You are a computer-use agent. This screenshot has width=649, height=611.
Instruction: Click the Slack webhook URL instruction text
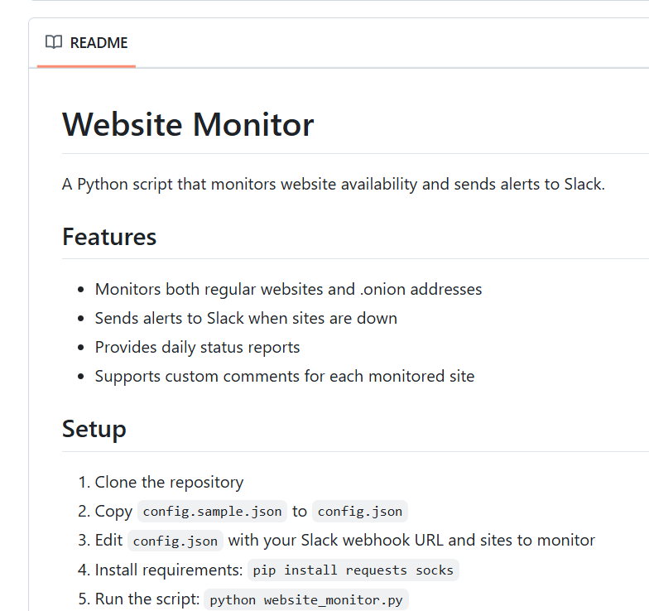pyautogui.click(x=412, y=540)
